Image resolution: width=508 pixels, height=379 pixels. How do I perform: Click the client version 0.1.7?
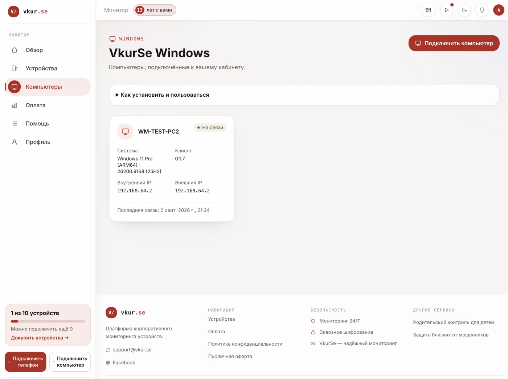[180, 159]
